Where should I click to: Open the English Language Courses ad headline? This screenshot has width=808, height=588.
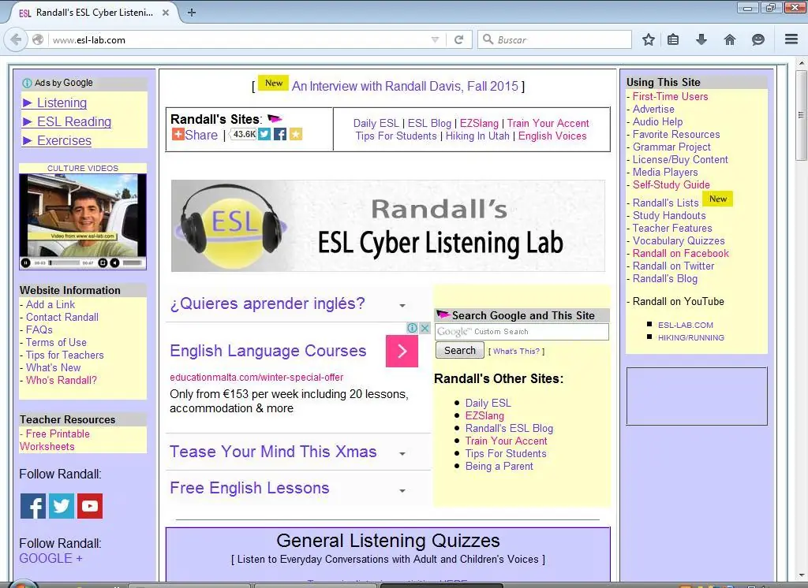[268, 352]
